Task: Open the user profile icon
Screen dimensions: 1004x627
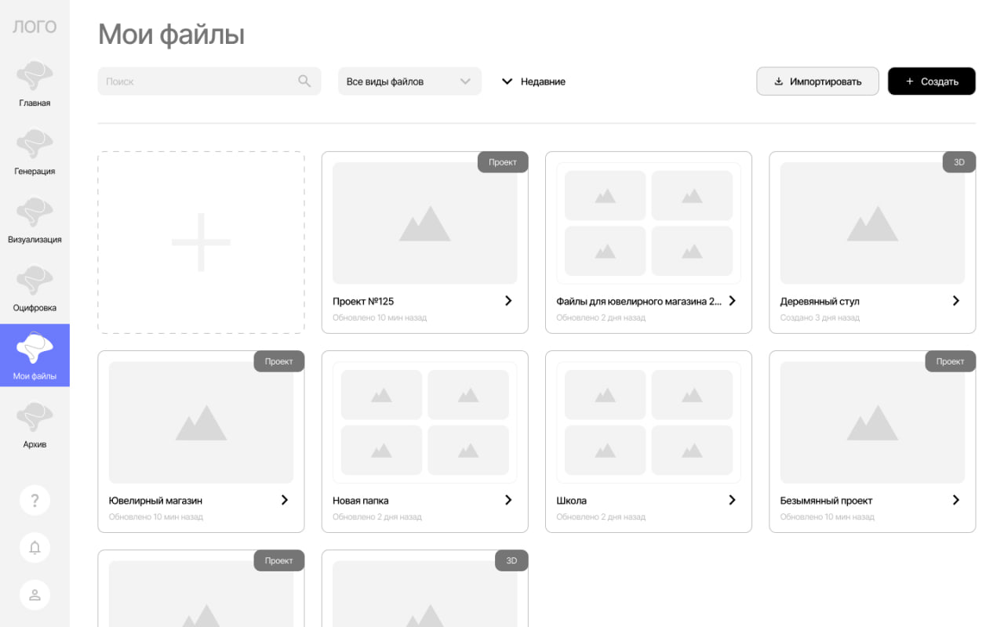Action: (35, 595)
